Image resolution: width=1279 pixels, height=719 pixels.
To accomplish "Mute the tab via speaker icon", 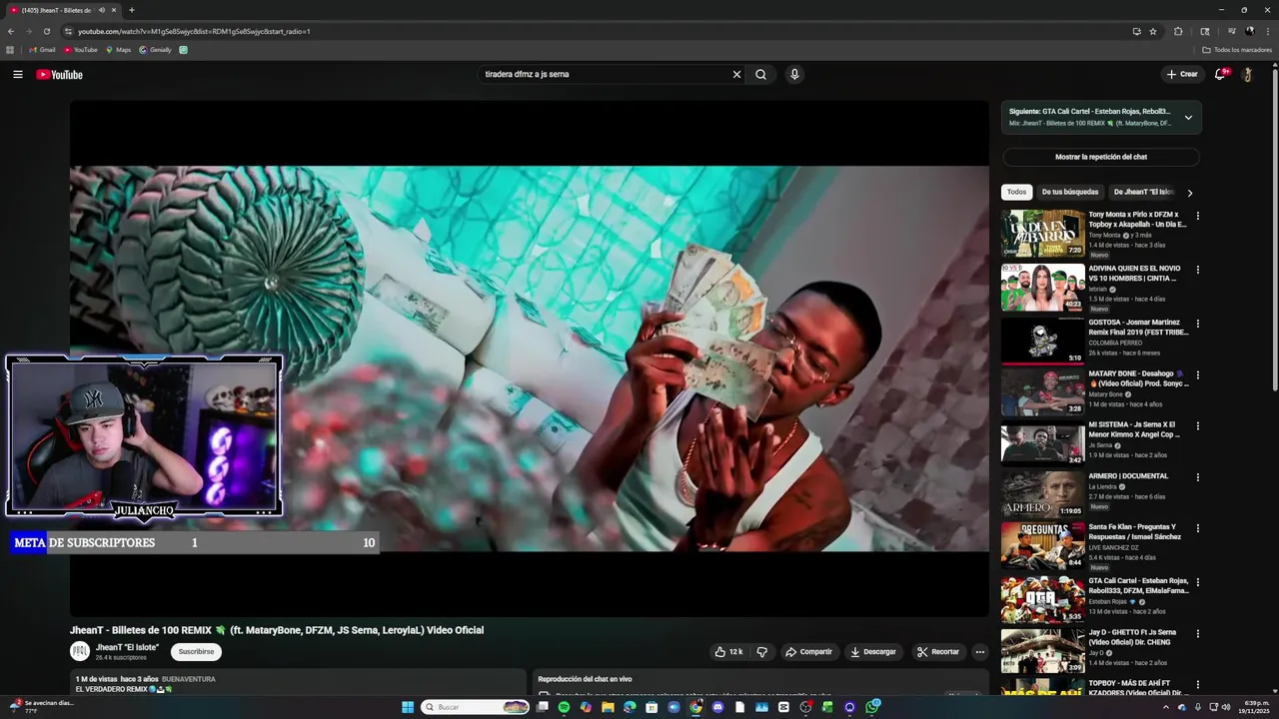I will tap(102, 10).
